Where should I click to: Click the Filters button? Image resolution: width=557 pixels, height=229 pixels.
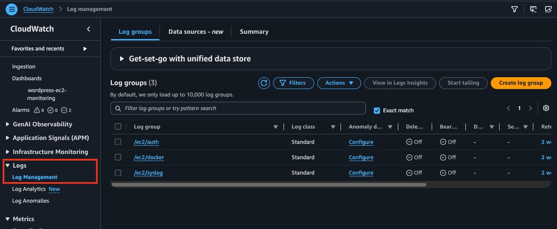pyautogui.click(x=293, y=83)
